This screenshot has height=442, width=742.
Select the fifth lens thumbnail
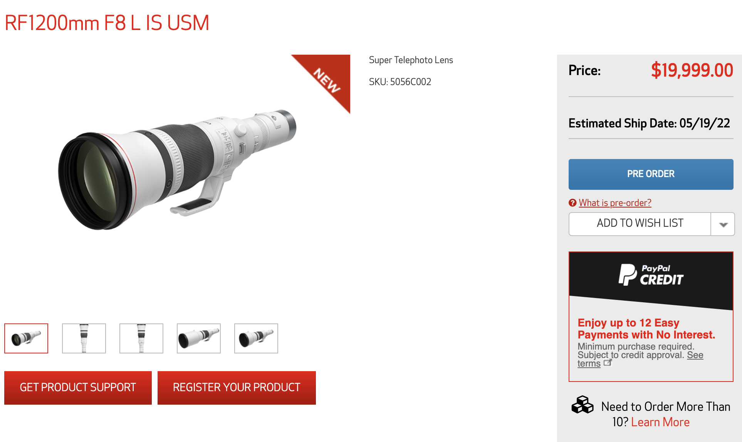pos(256,338)
